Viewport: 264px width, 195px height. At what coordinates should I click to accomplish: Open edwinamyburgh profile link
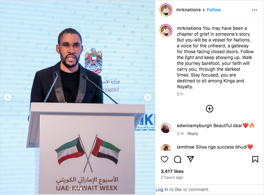[x=194, y=126]
